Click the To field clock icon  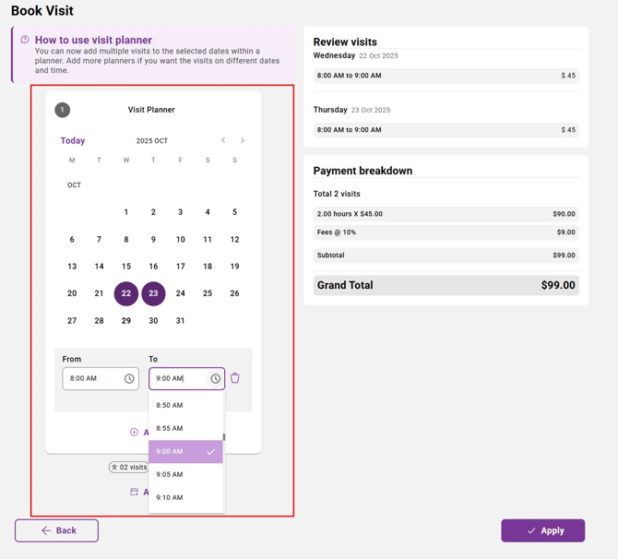pos(216,379)
